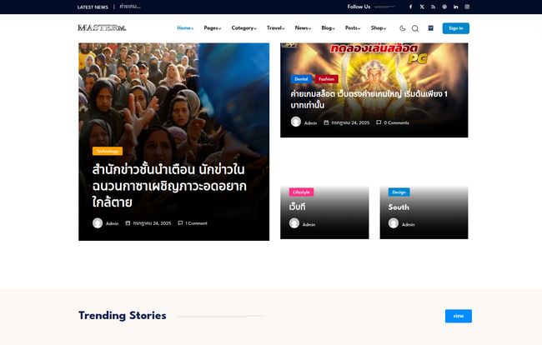Expand the Shop menu dropdown
Image resolution: width=542 pixels, height=345 pixels.
point(379,28)
